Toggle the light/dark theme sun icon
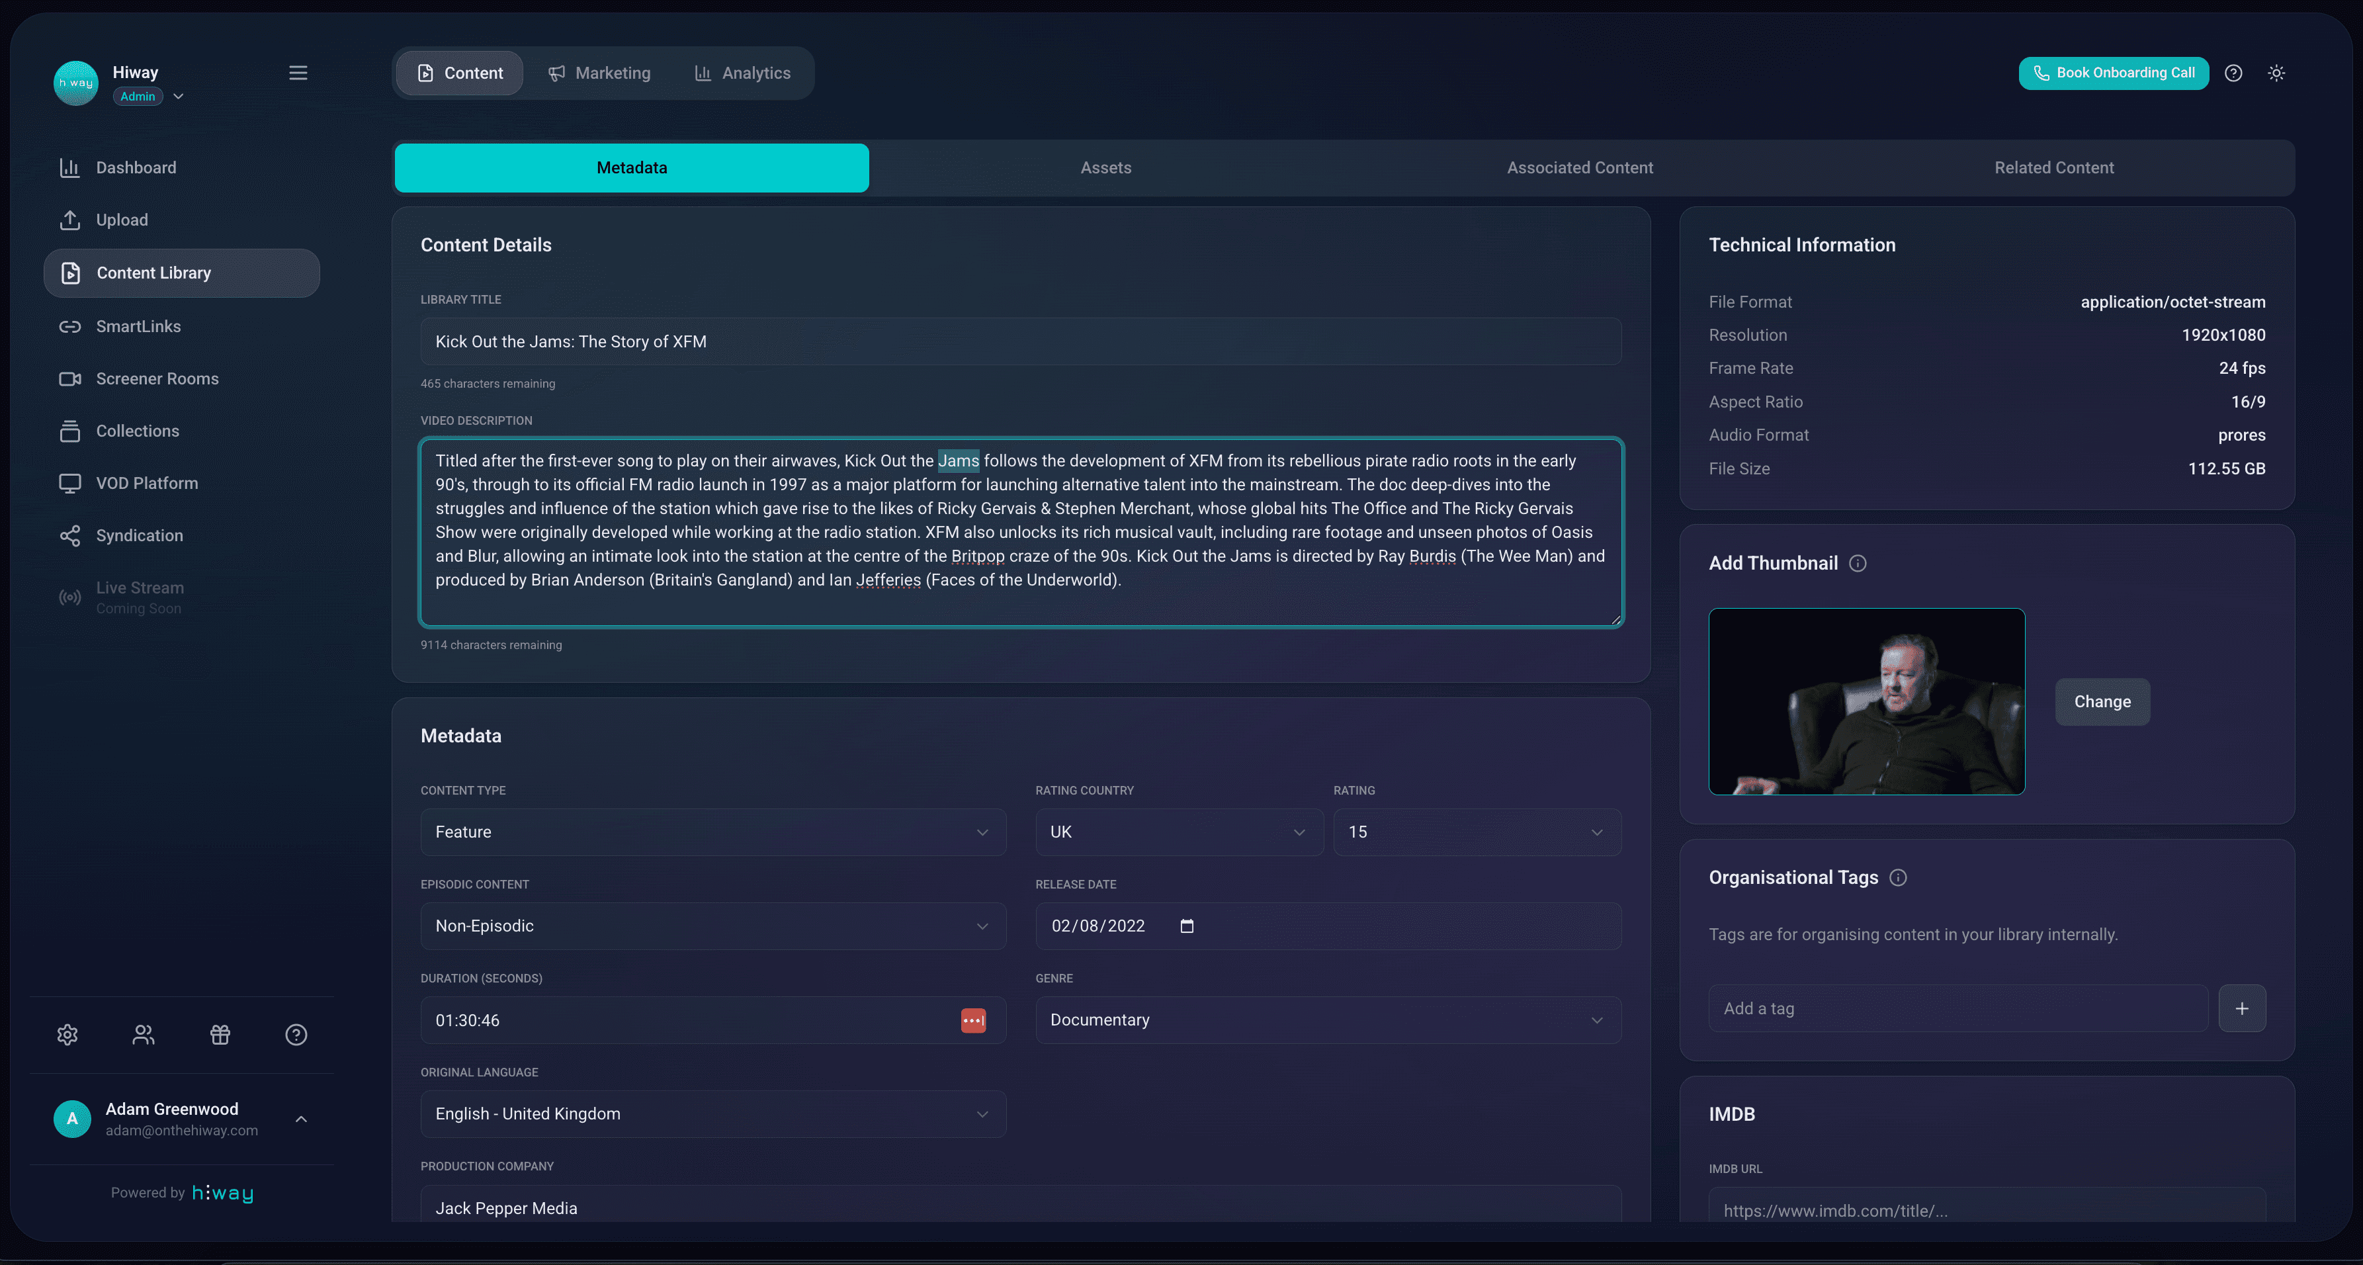2363x1265 pixels. point(2276,73)
